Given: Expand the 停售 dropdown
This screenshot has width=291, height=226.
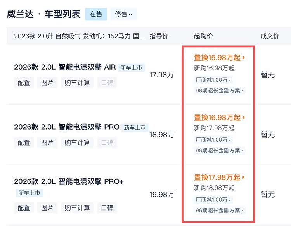Looking at the screenshot, I should click(x=123, y=14).
